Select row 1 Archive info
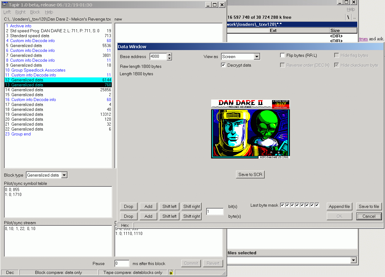 [x=58, y=26]
